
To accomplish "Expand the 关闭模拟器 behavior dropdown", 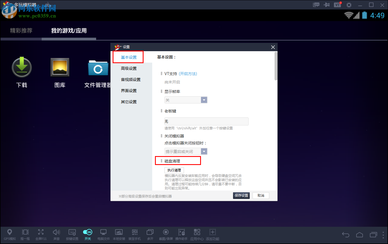I will (204, 151).
